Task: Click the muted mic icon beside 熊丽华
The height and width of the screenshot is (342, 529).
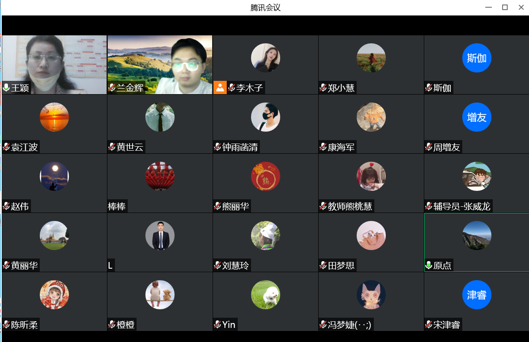Action: pos(217,206)
